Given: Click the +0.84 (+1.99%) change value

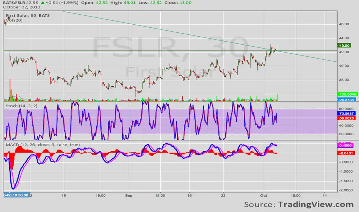Looking at the screenshot, I should (62, 3).
